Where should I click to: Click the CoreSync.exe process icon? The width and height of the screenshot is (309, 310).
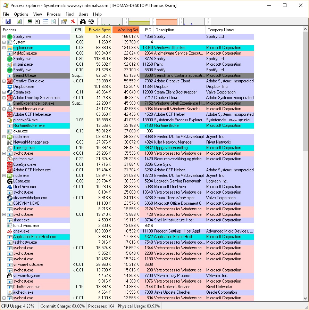pos(9,164)
